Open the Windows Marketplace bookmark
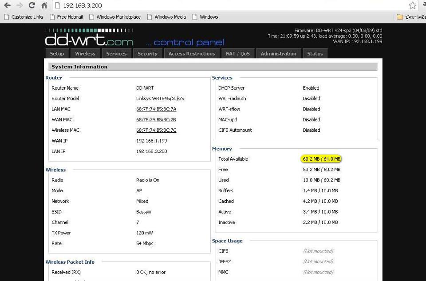 pyautogui.click(x=115, y=17)
